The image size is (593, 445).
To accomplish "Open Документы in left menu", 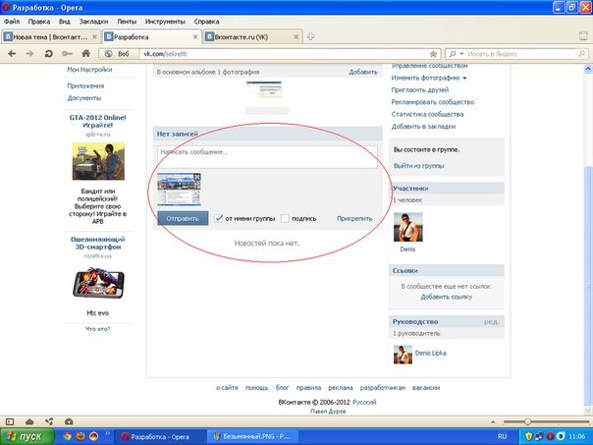I will (x=84, y=98).
